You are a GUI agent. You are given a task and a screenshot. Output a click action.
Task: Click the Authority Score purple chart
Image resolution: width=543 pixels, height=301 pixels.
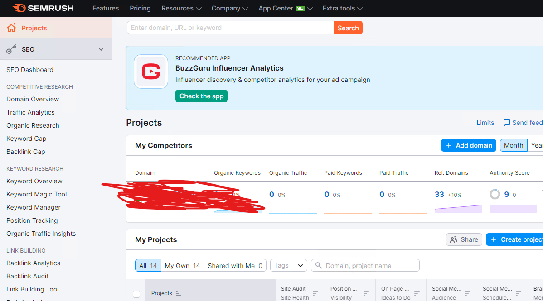click(x=513, y=209)
